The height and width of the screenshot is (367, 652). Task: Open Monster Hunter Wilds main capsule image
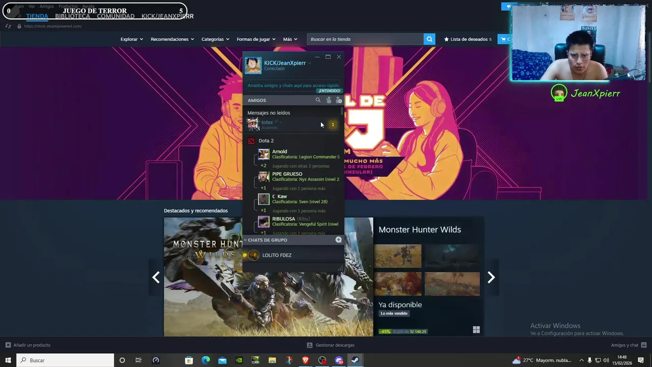point(268,277)
